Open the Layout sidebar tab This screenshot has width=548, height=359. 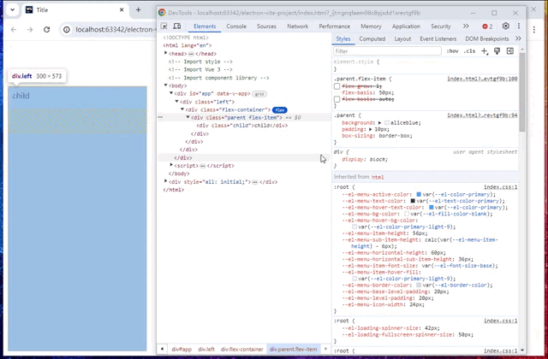[402, 38]
